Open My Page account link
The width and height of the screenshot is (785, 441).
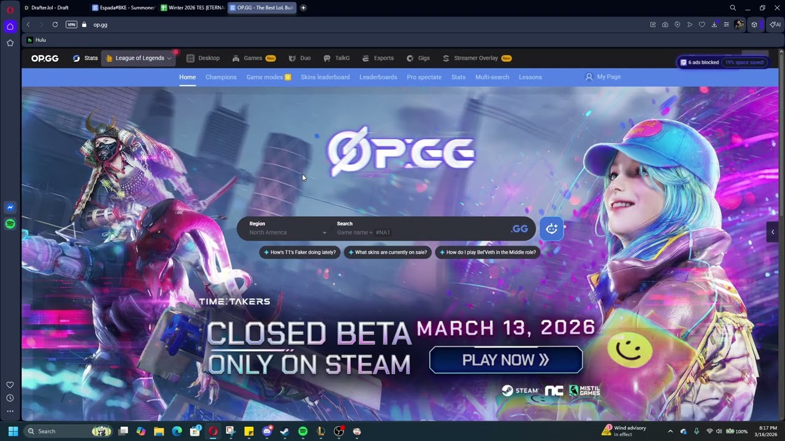[x=603, y=77]
